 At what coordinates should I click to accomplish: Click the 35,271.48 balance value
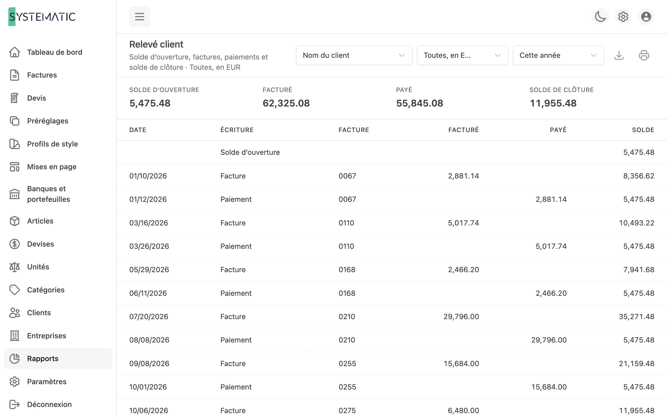(637, 317)
